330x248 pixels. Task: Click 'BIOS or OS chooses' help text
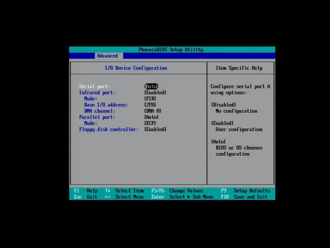click(x=239, y=148)
